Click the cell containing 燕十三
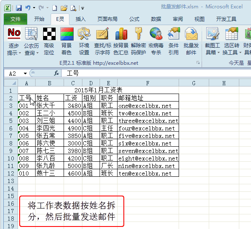 click(x=49, y=173)
